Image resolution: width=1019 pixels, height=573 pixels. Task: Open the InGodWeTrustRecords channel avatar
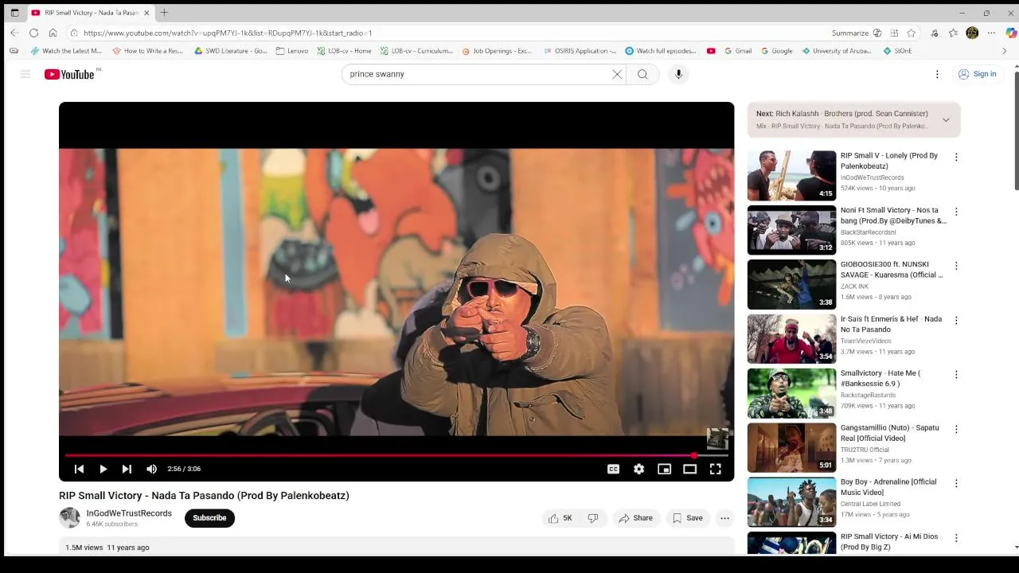point(70,518)
